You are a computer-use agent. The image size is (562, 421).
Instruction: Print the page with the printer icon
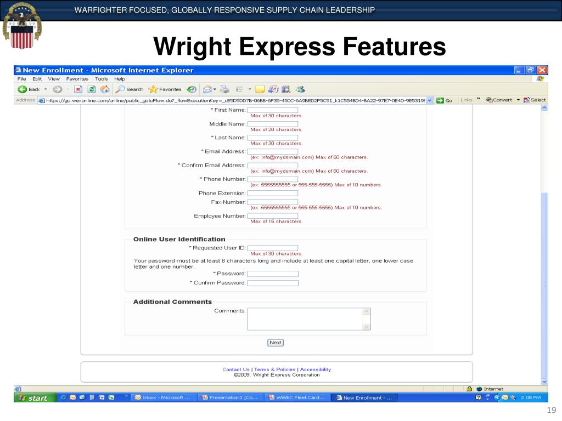224,89
